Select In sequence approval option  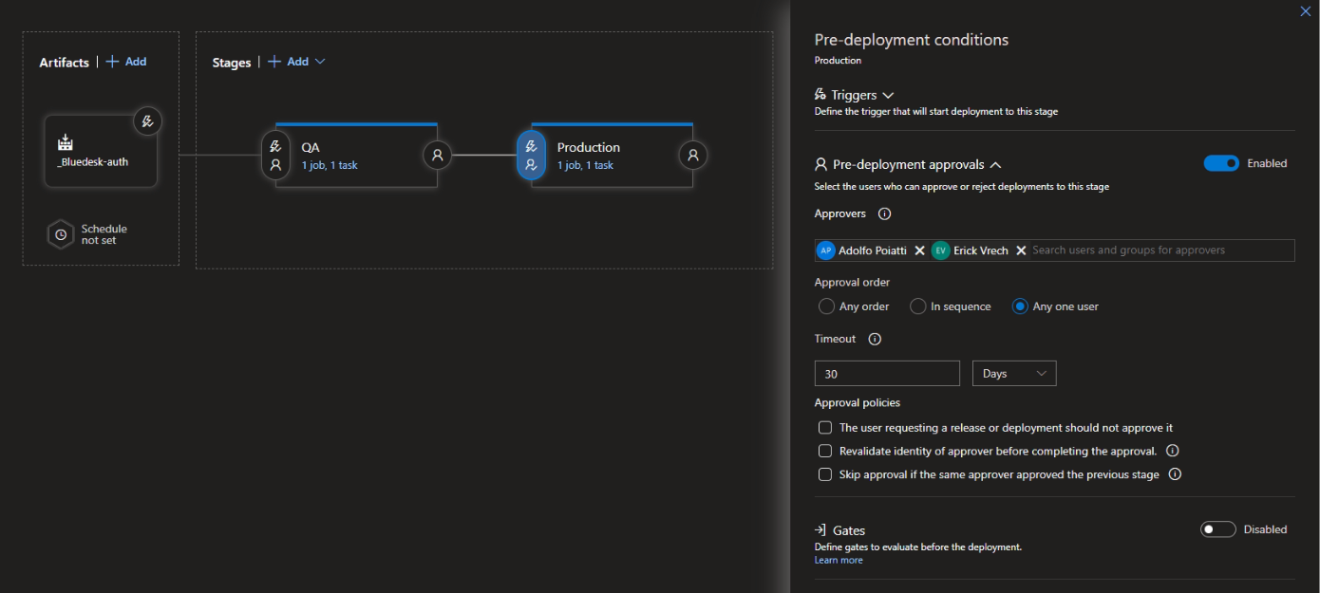[918, 306]
